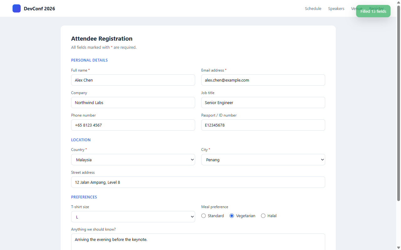Open the City dropdown showing Penang
This screenshot has width=401, height=250.
(x=263, y=160)
